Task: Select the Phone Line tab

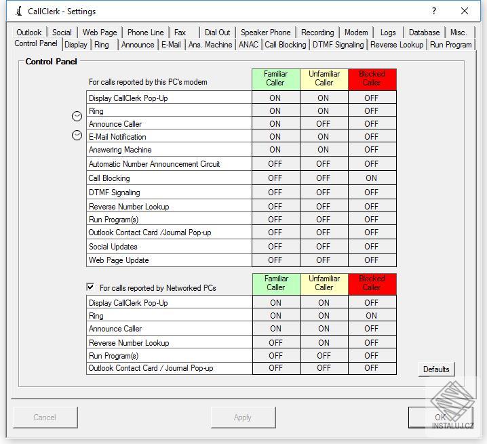Action: pos(145,33)
